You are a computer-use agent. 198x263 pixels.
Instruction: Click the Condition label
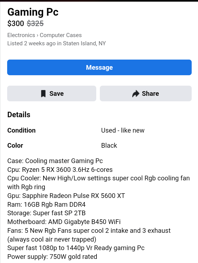[x=21, y=130]
